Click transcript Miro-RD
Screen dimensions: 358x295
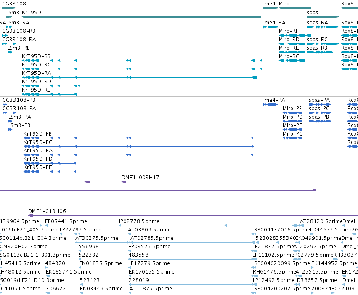(292, 44)
